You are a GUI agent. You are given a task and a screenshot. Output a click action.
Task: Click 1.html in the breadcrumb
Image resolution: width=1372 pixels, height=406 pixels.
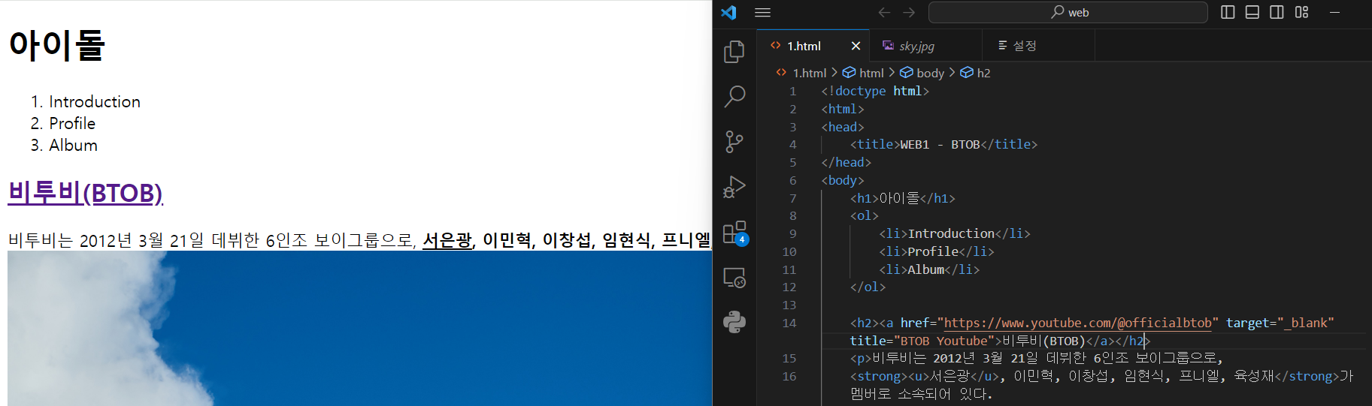pos(809,73)
